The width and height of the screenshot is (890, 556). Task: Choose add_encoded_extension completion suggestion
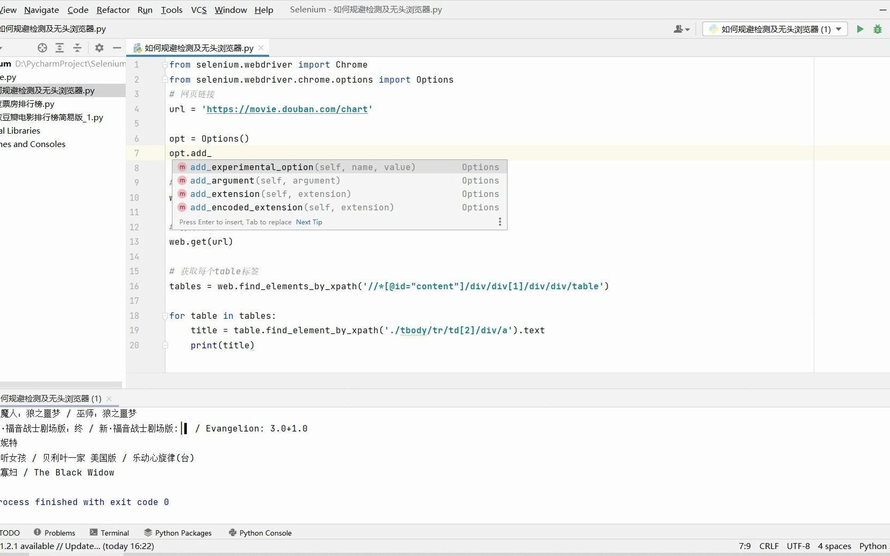click(339, 207)
